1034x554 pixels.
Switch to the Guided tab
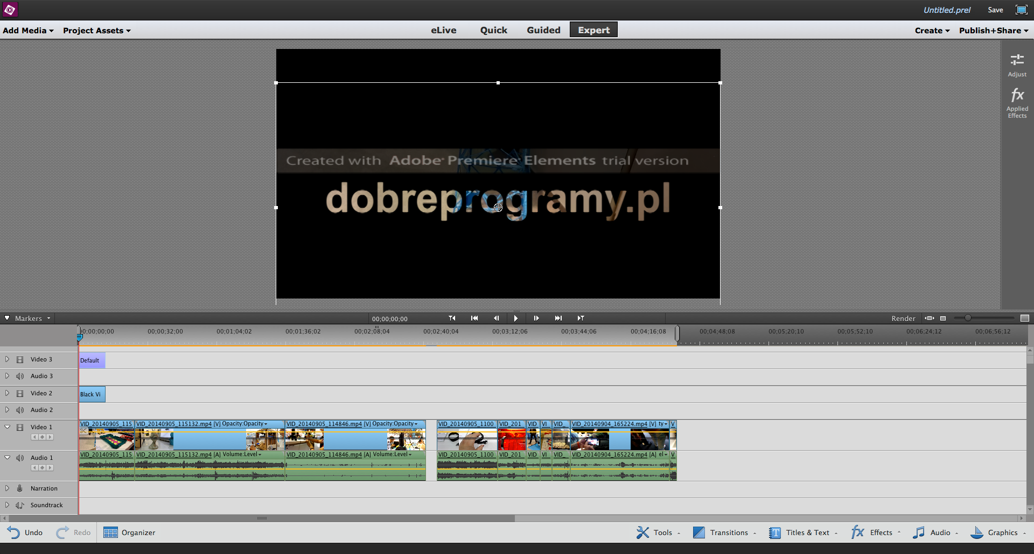click(x=543, y=30)
